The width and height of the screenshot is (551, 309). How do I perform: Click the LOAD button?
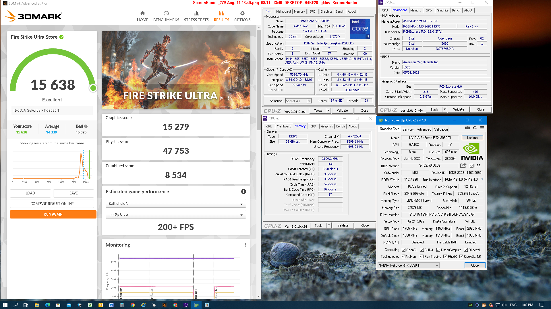(30, 193)
